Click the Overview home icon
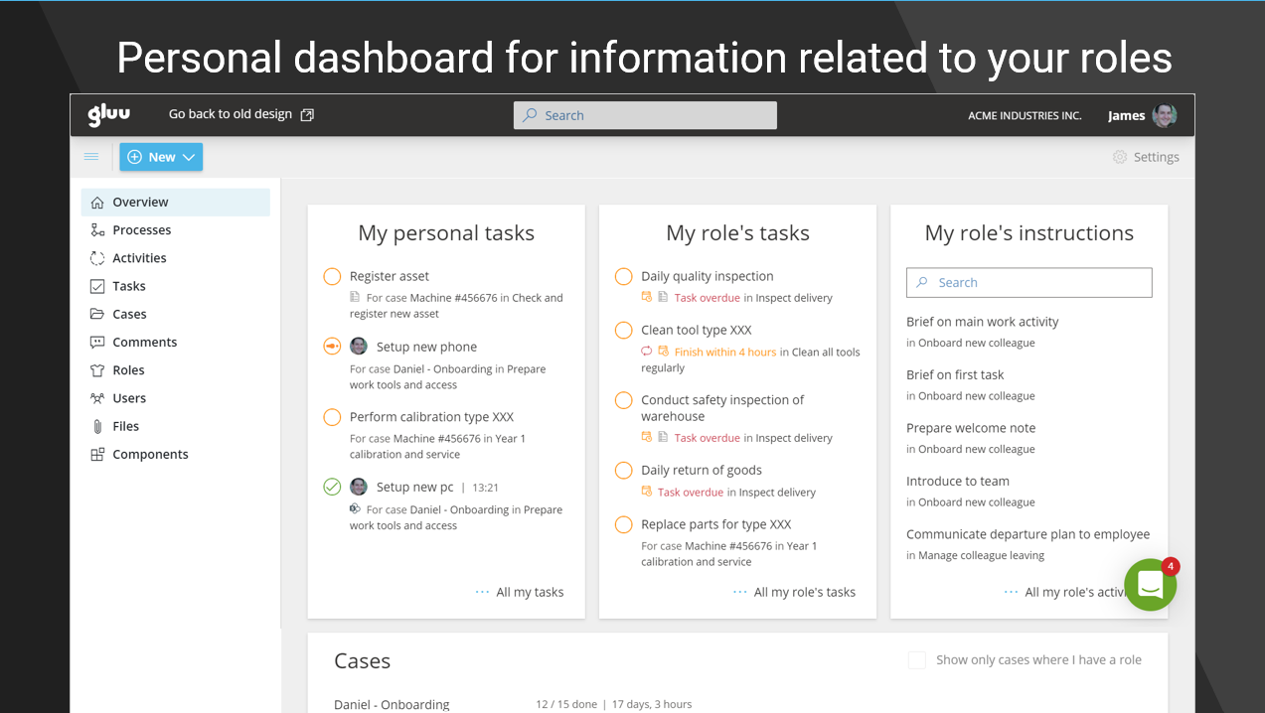Image resolution: width=1265 pixels, height=713 pixels. coord(97,203)
